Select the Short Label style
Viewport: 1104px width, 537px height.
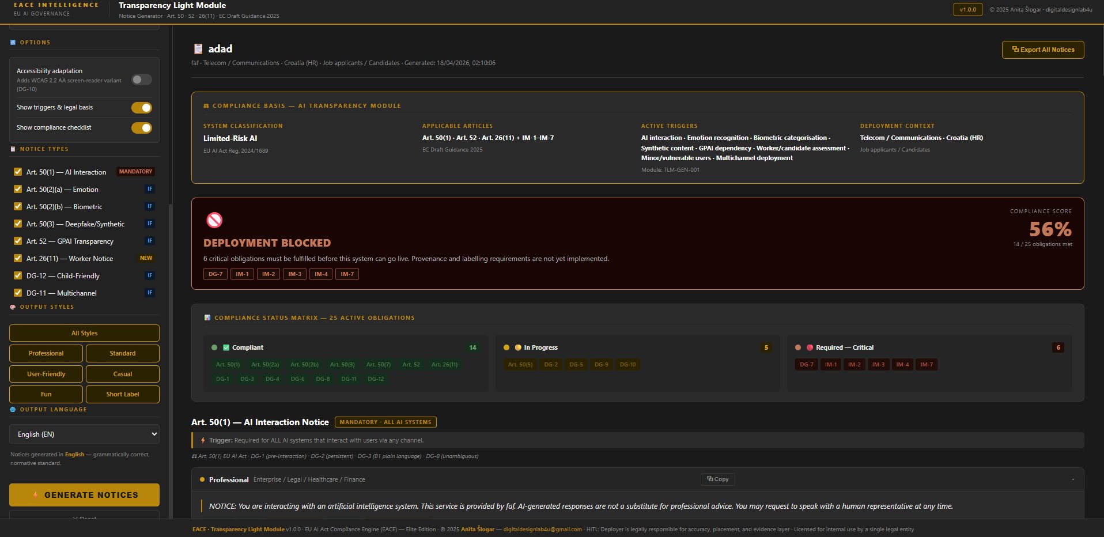[x=122, y=394]
